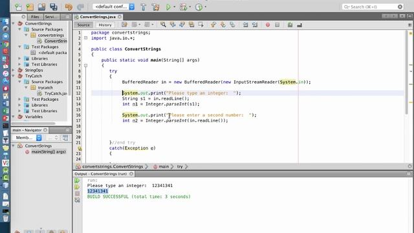Switch to the History view tab
The image size is (414, 233).
point(105,25)
